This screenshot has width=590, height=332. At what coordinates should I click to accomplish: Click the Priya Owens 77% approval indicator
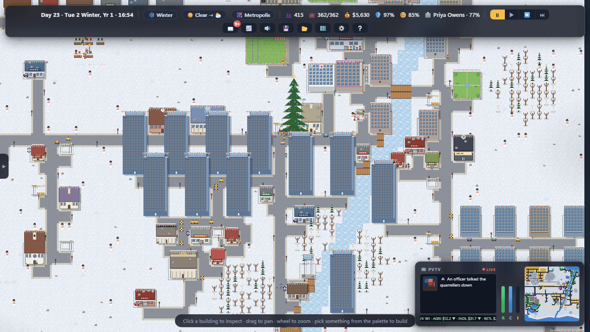[452, 15]
